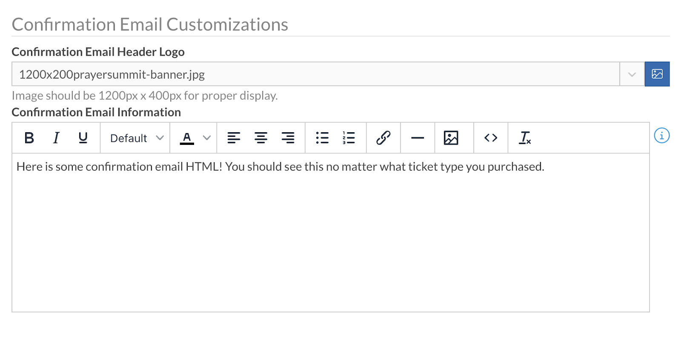Open the Default font size dropdown

tap(136, 138)
